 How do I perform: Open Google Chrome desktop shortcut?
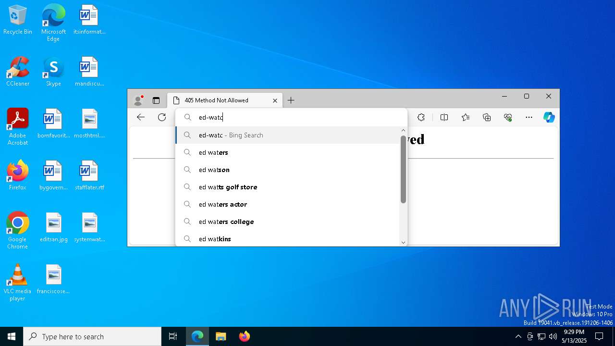[18, 231]
